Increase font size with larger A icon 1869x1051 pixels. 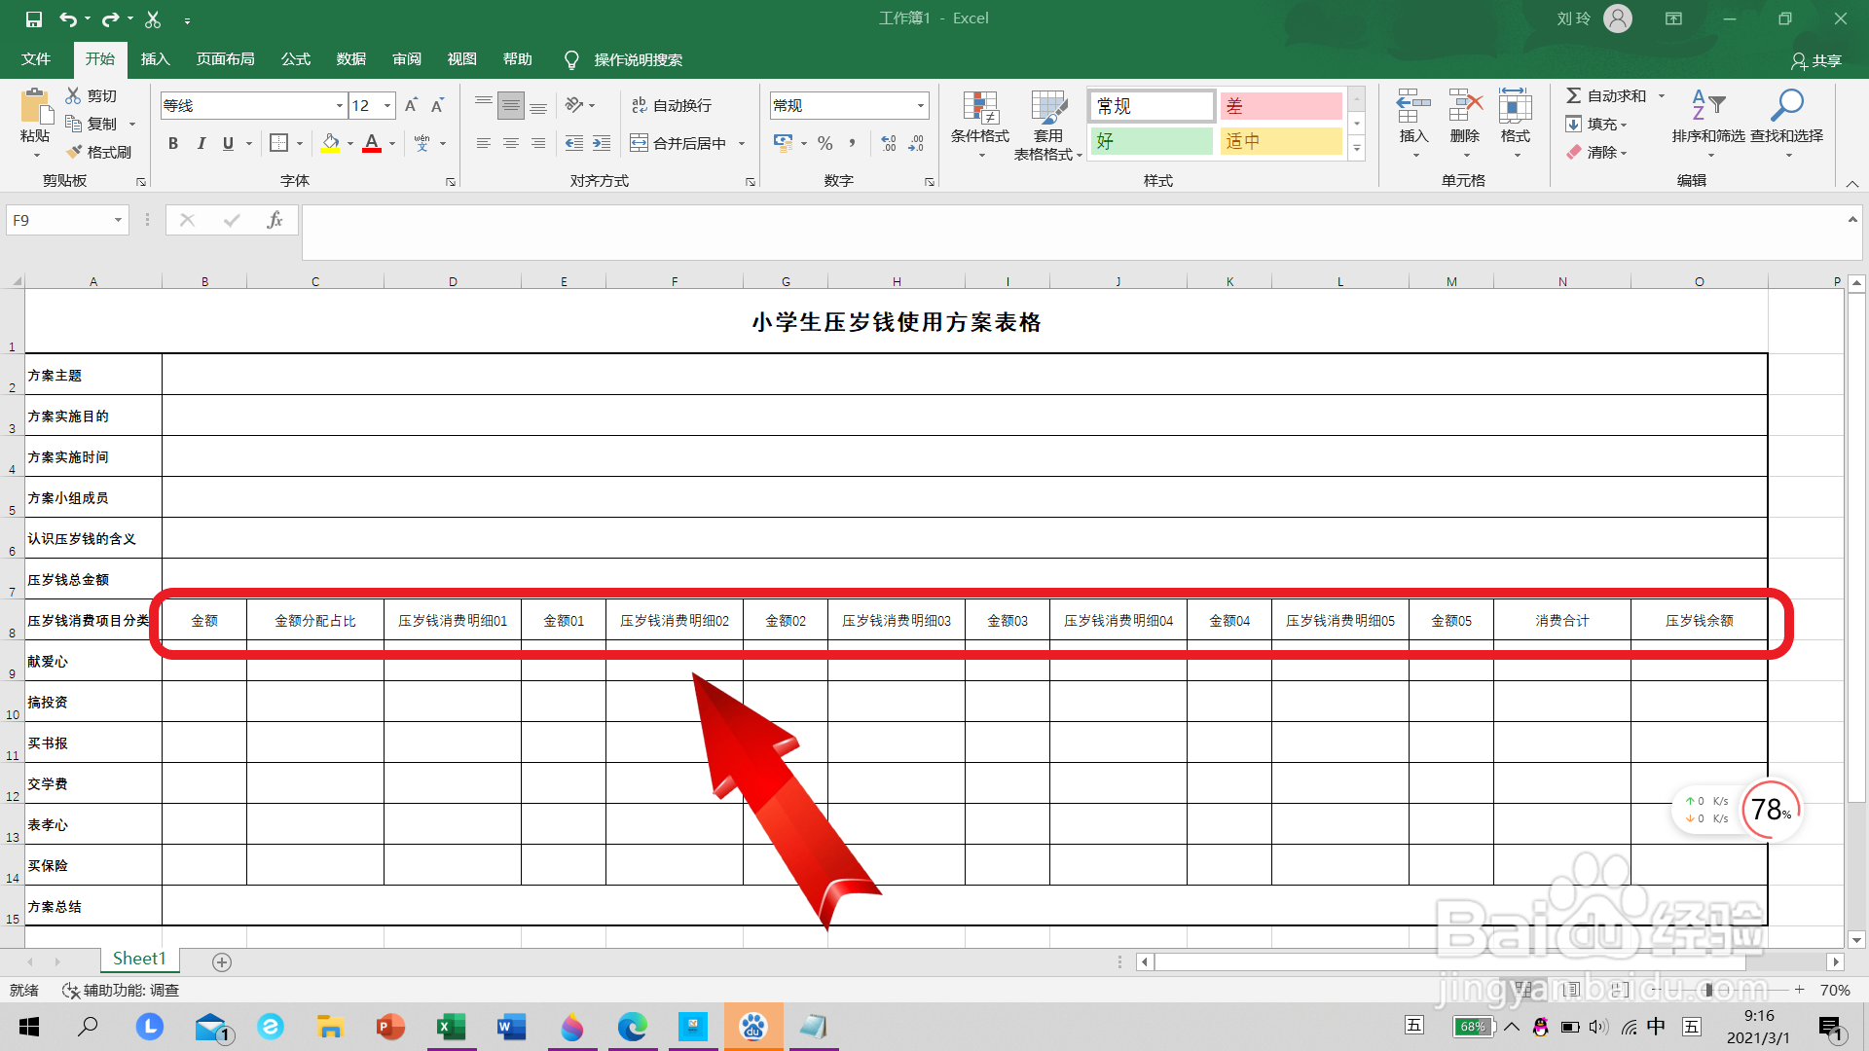(411, 105)
